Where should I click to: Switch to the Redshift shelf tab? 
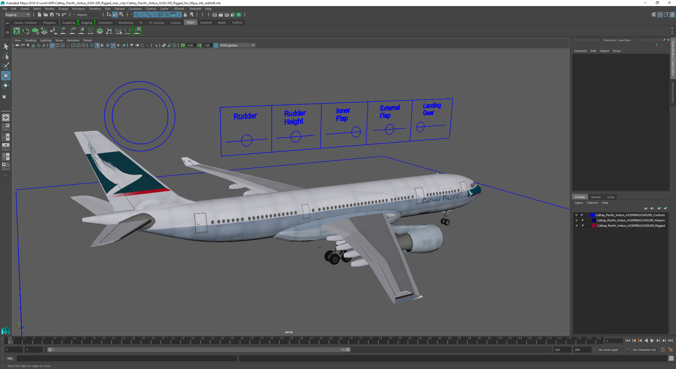206,23
